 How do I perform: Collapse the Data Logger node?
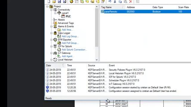point(51,33)
